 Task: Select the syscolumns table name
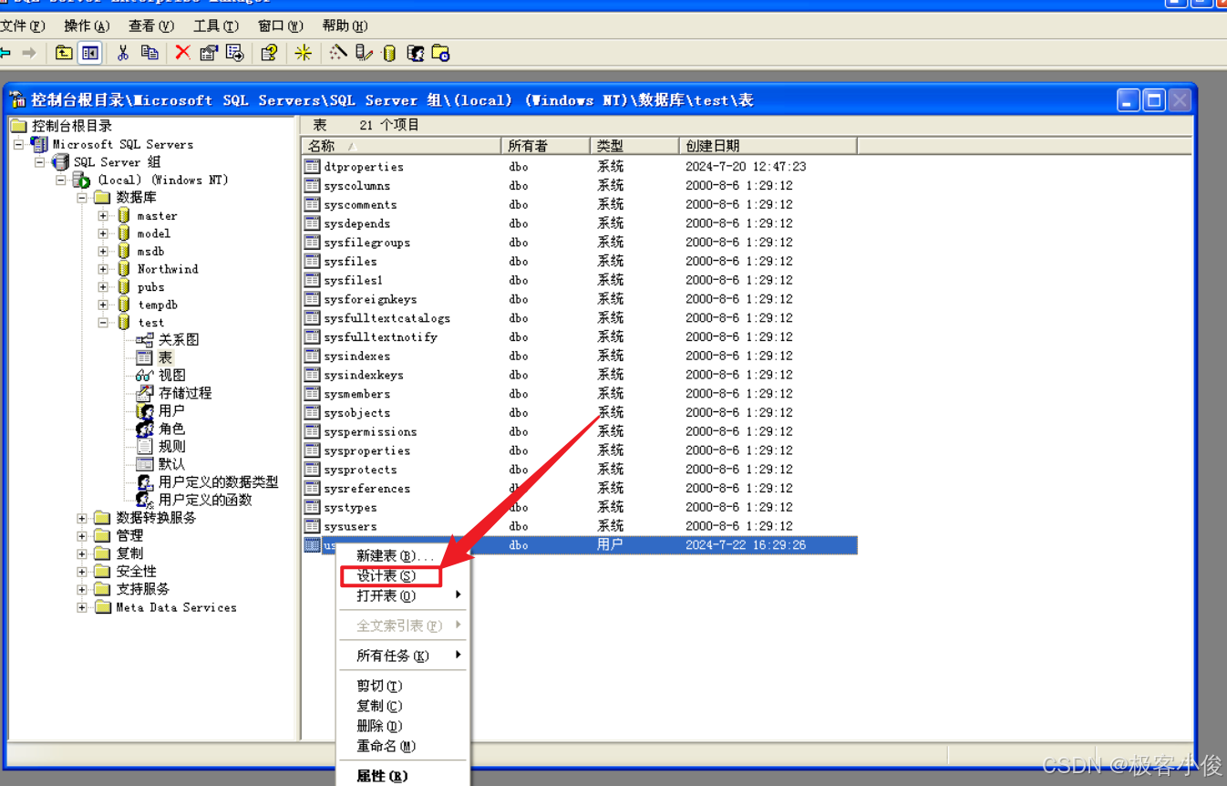[x=357, y=186]
